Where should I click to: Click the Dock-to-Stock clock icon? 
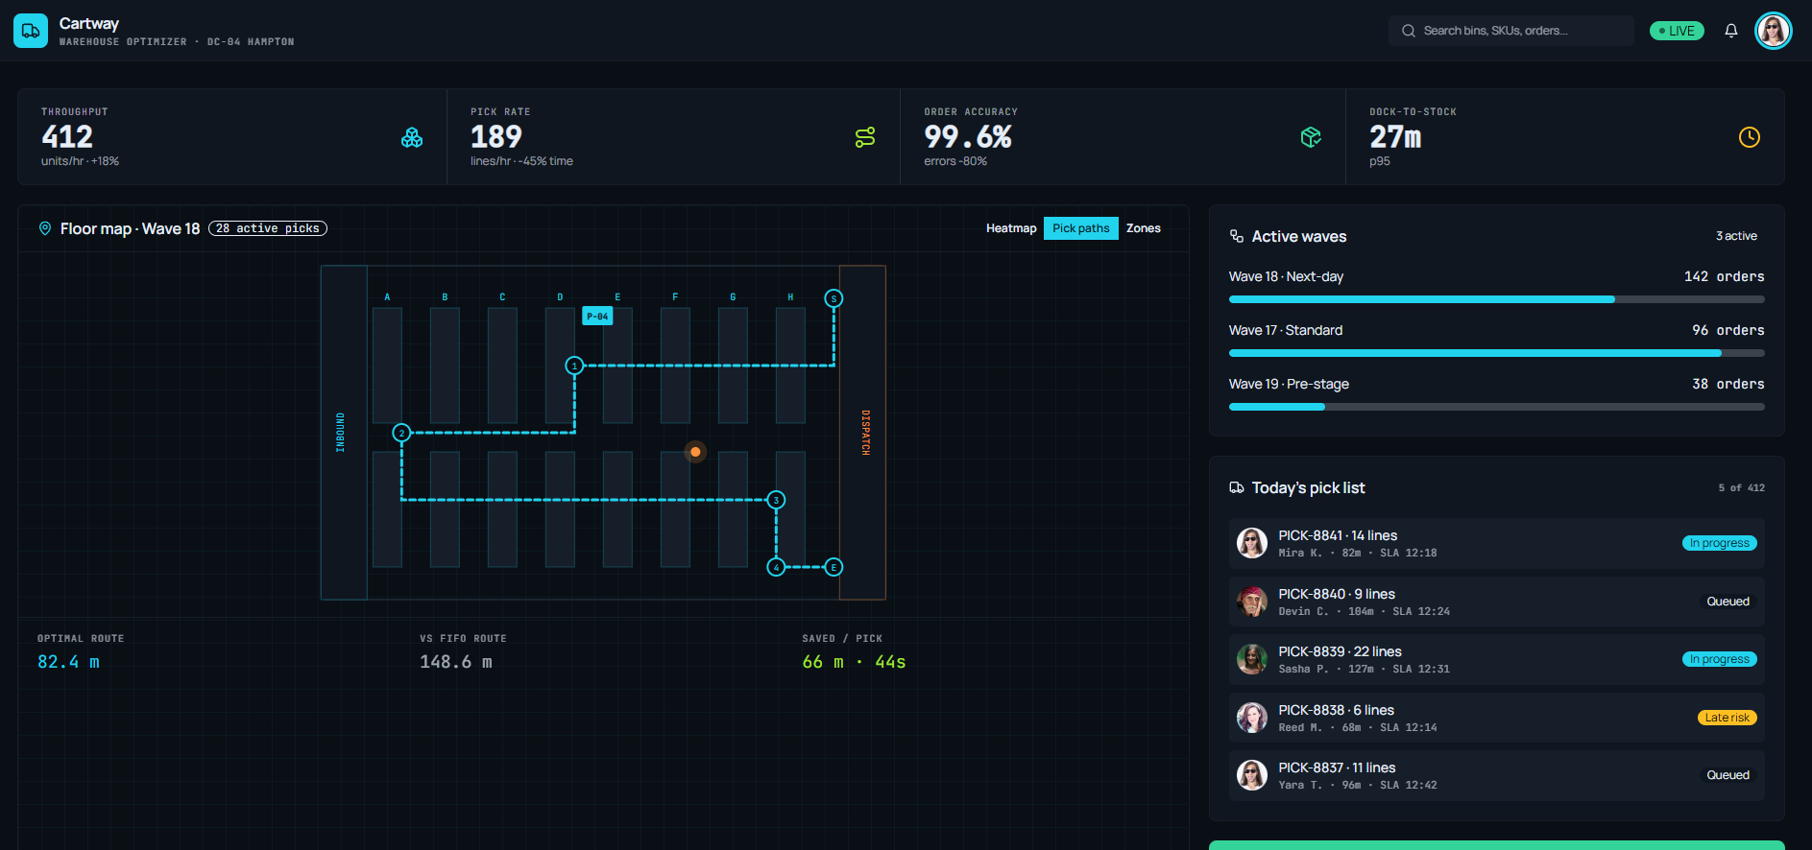point(1750,137)
